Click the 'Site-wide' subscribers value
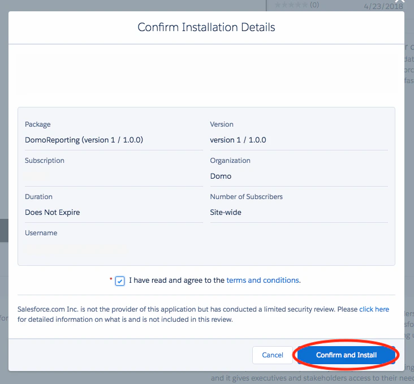Screen dimensions: 414x384 (226, 212)
